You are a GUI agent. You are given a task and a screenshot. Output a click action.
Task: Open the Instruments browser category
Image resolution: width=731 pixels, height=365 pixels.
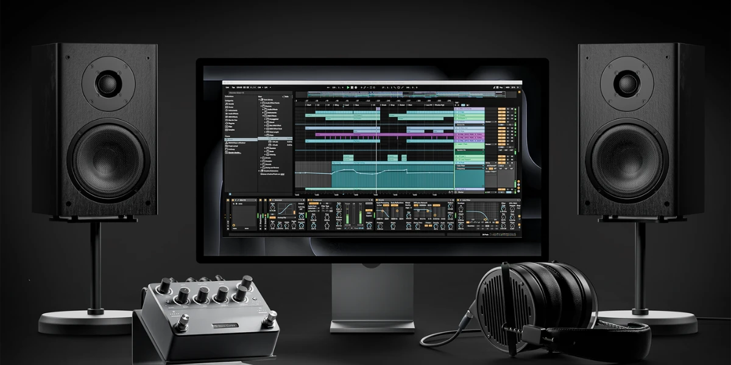(x=231, y=110)
